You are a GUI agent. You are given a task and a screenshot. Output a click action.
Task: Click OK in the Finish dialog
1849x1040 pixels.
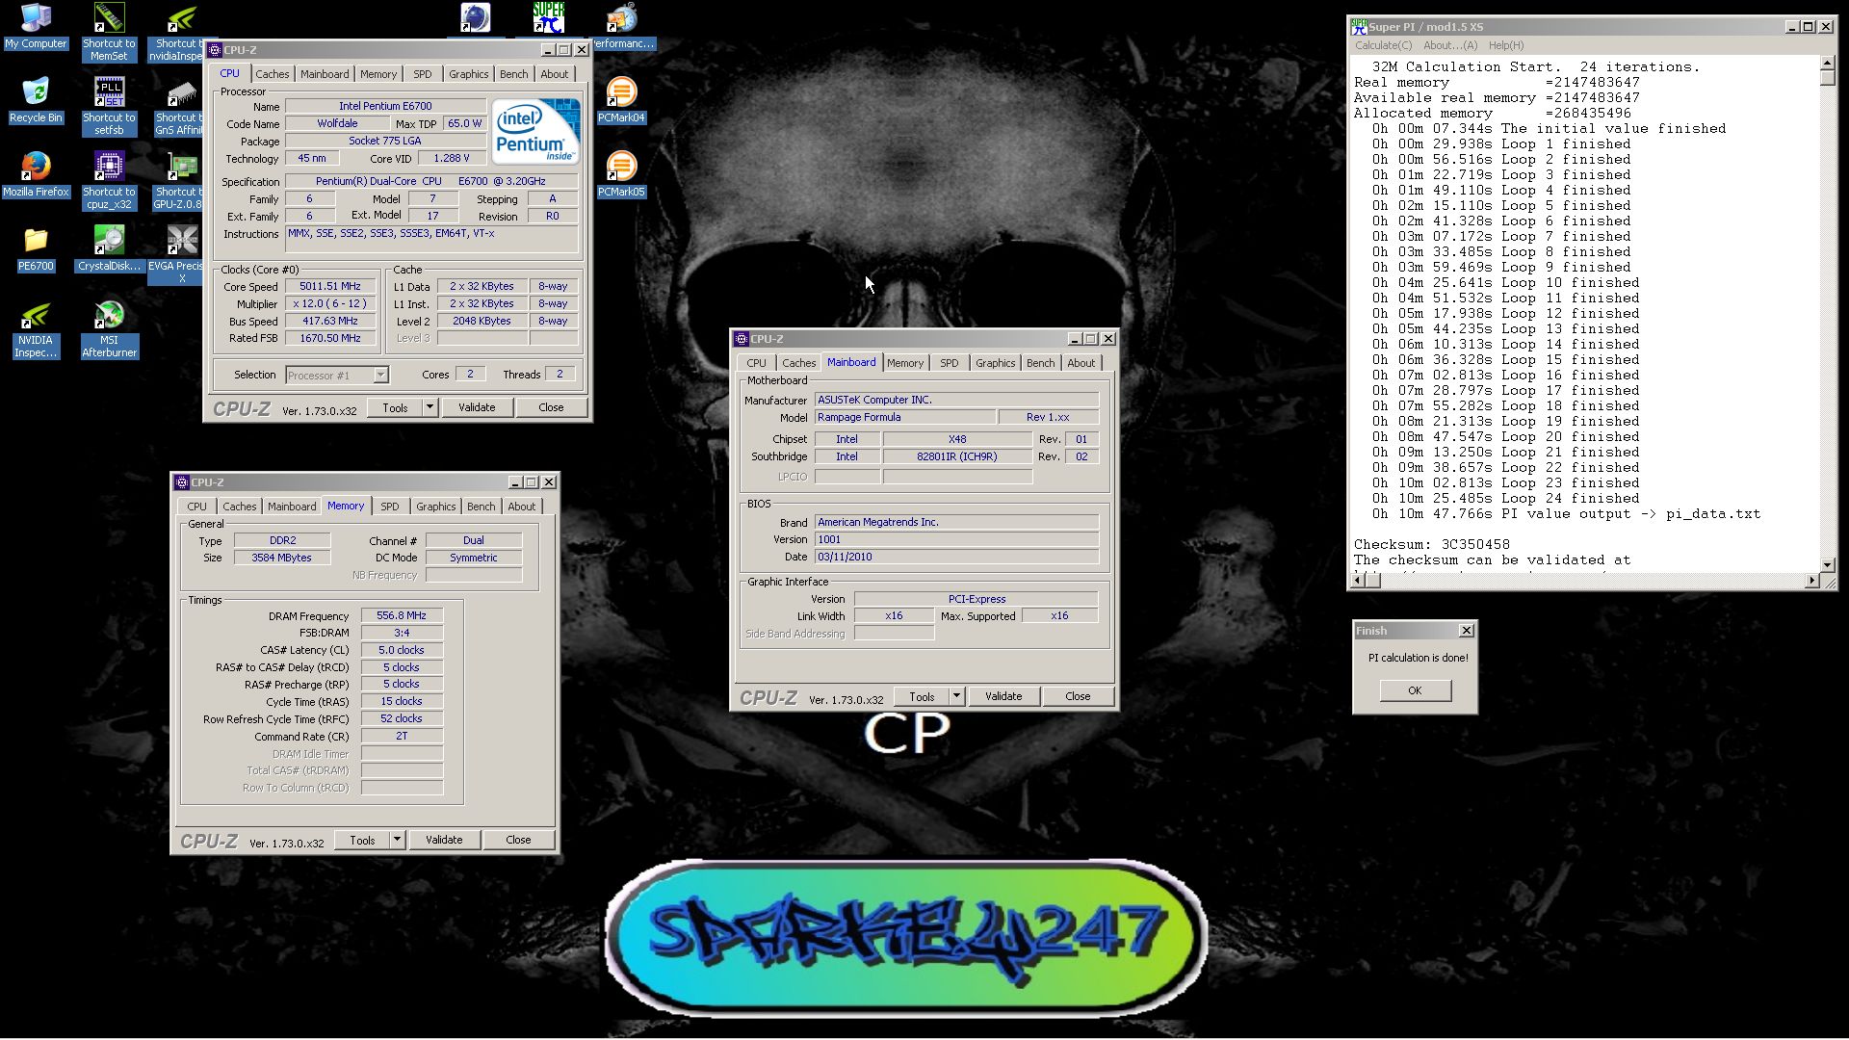1415,690
